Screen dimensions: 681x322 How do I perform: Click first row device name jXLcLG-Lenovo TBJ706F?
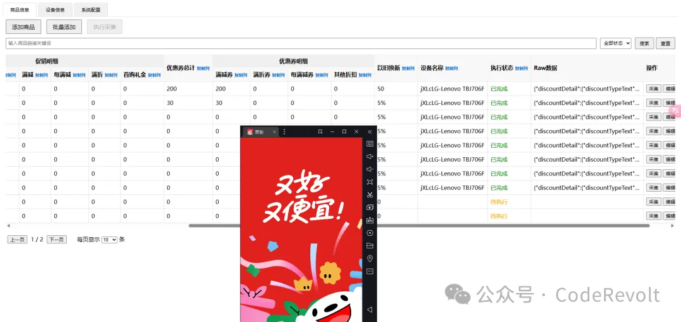pyautogui.click(x=452, y=89)
